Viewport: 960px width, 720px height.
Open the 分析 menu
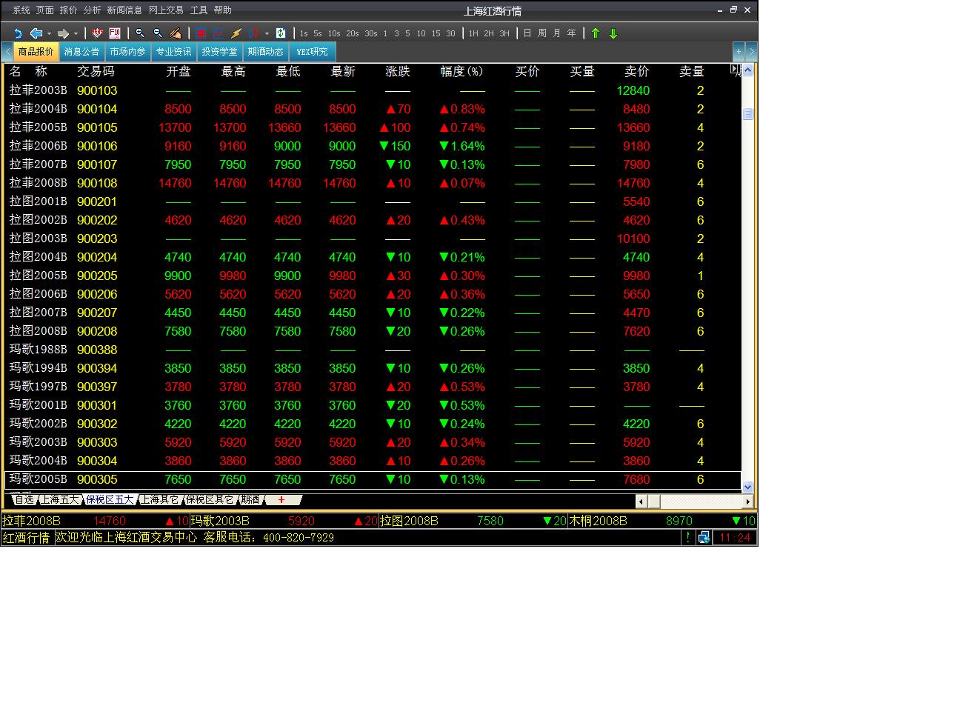click(93, 10)
